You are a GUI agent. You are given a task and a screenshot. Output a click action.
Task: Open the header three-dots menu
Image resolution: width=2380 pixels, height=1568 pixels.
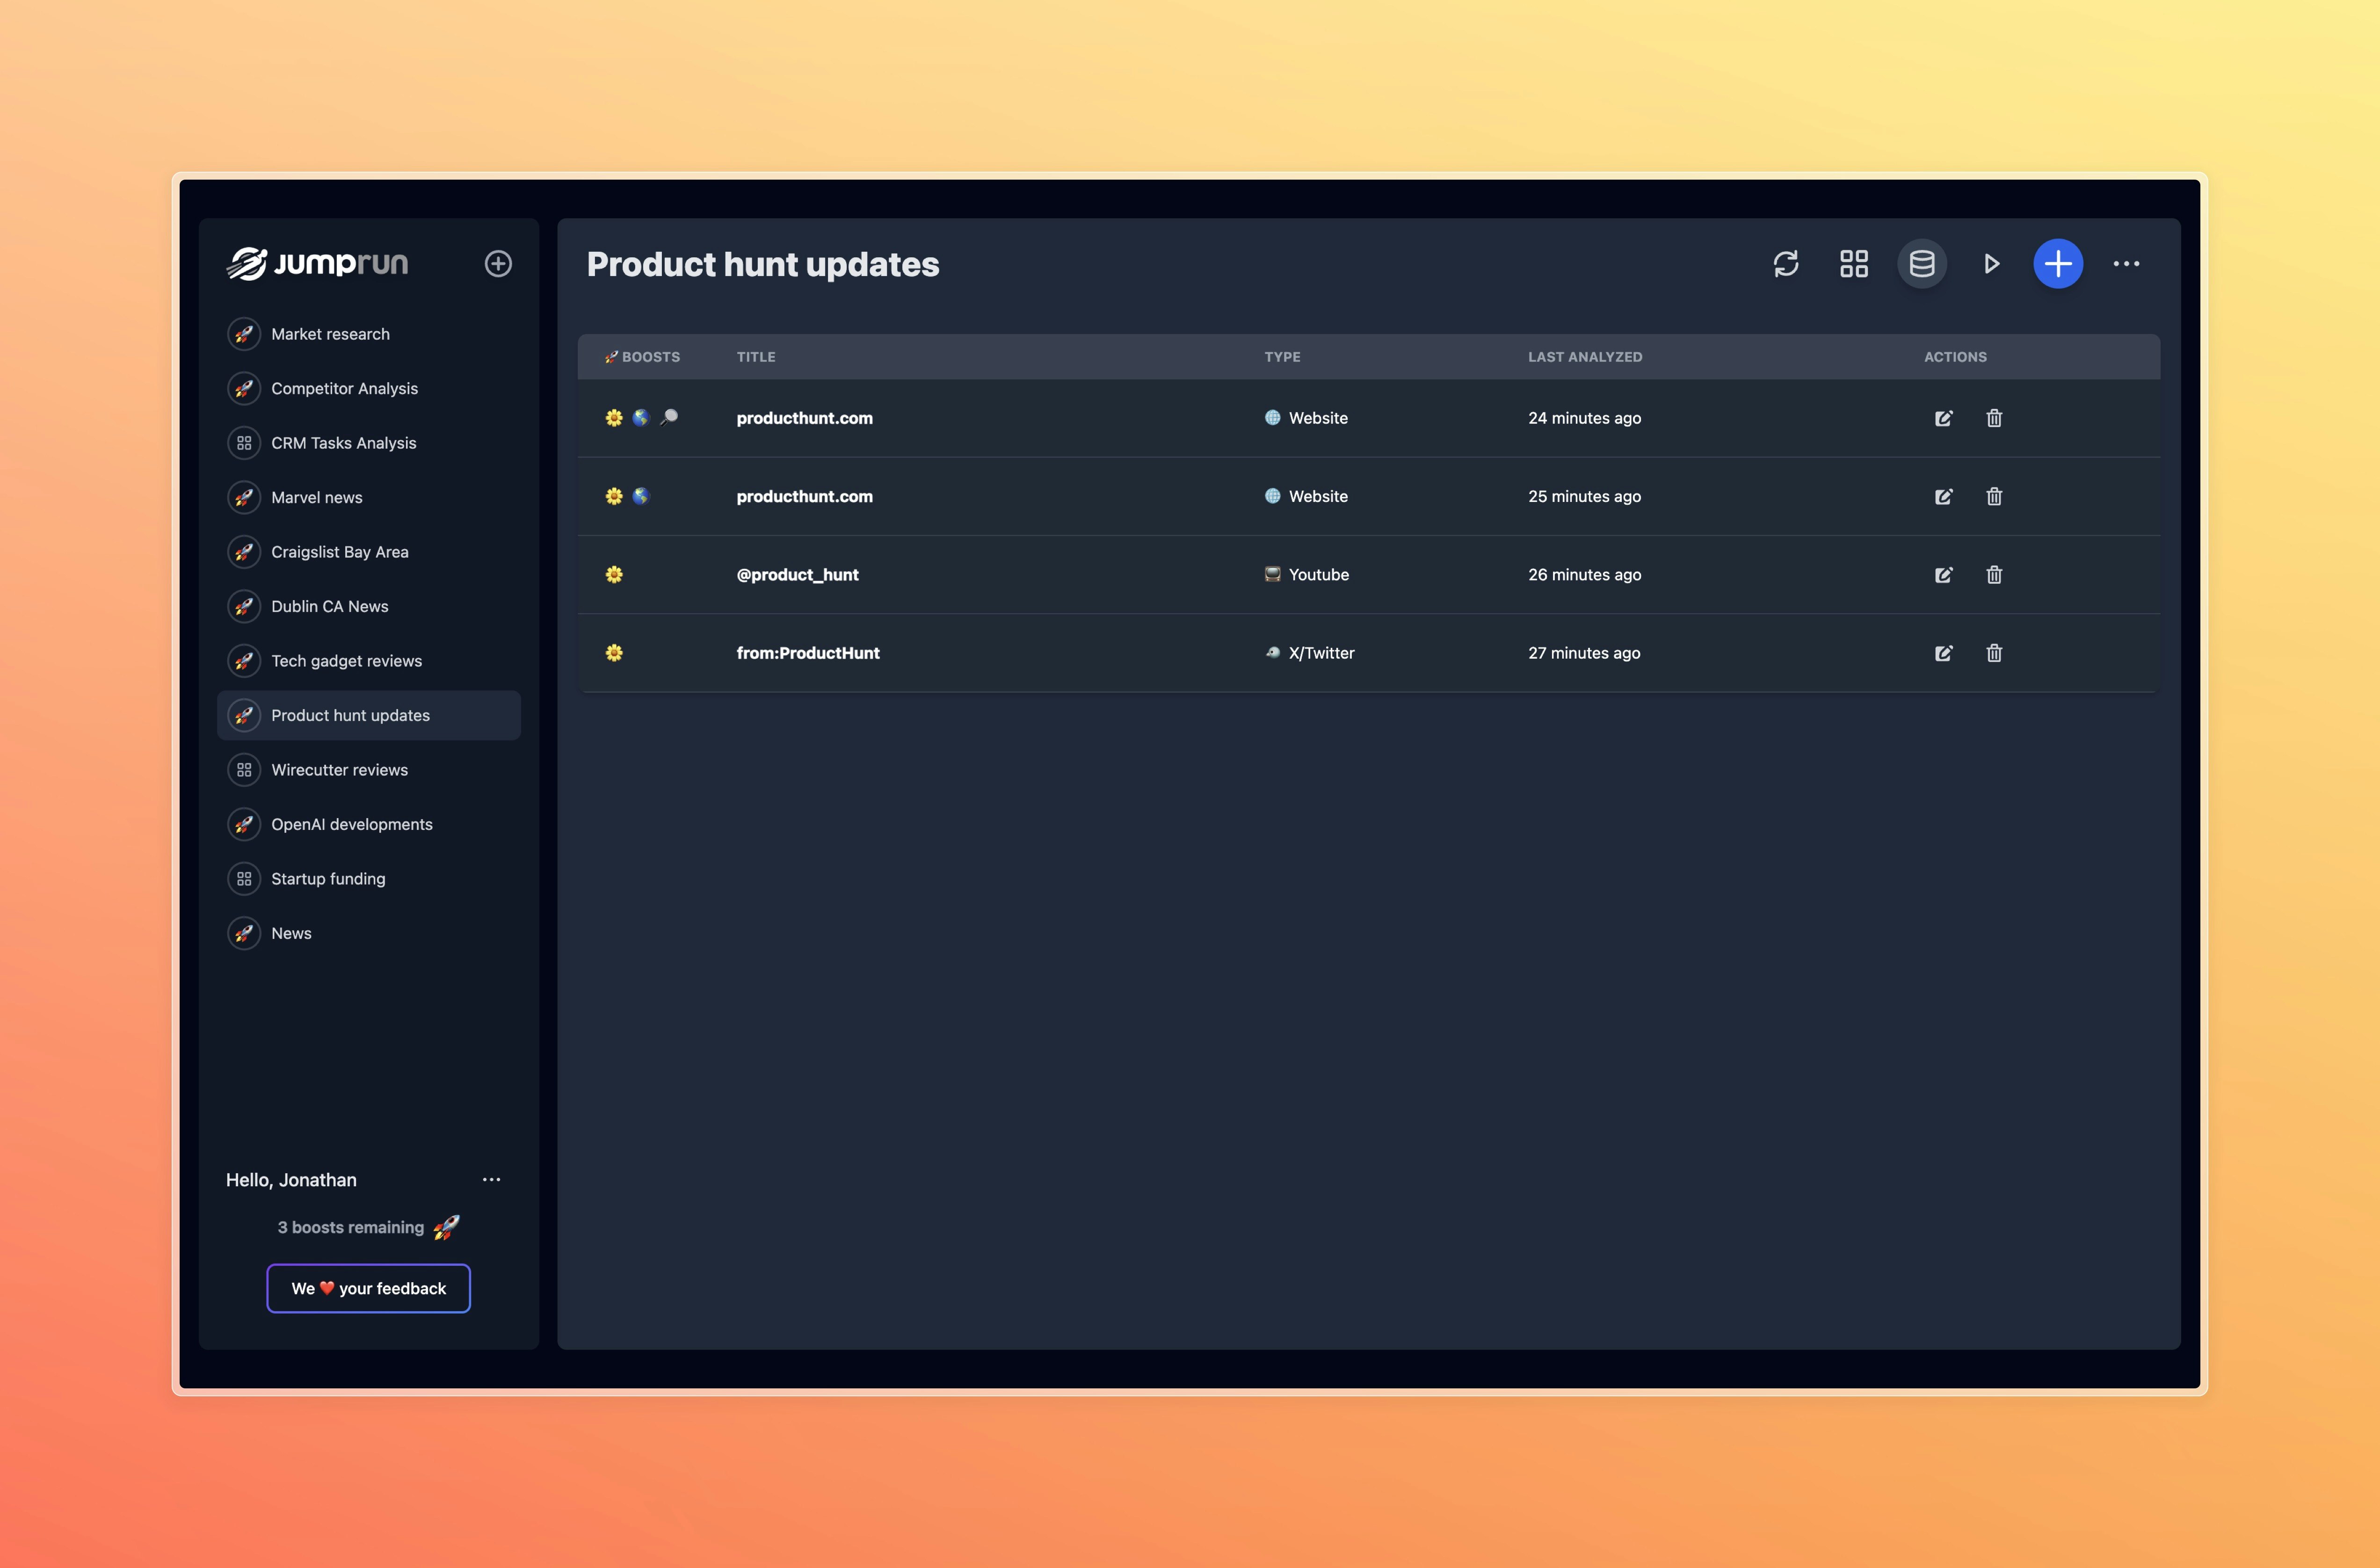2126,264
